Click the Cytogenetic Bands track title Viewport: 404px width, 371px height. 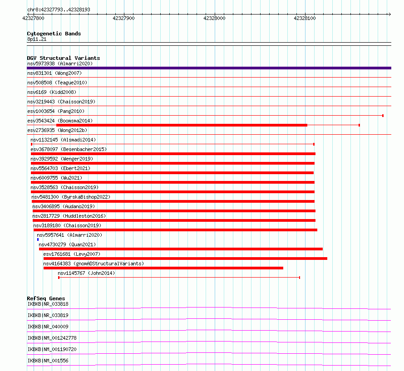coord(54,34)
